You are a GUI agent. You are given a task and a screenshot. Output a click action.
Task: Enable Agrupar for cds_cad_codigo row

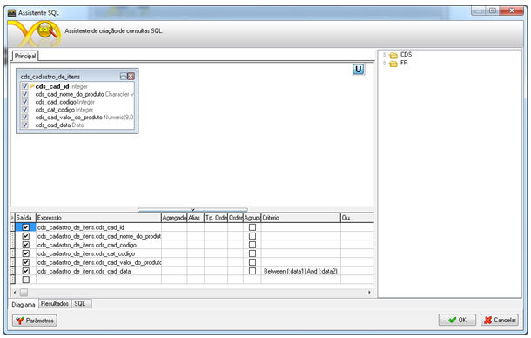(x=252, y=245)
